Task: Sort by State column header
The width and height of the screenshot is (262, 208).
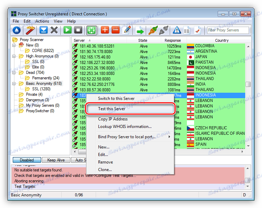Action: tap(144, 40)
